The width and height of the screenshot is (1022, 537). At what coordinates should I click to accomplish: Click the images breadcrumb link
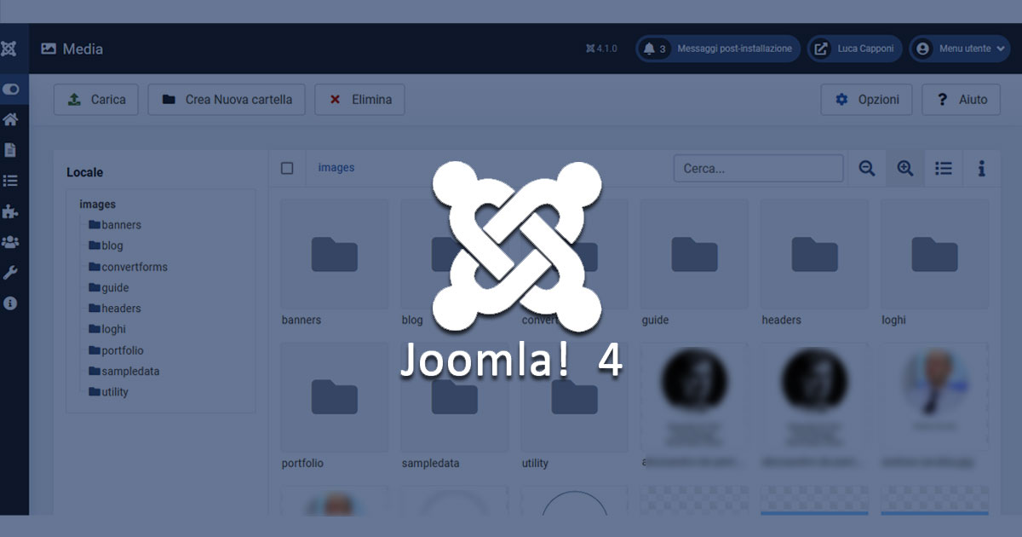[336, 168]
